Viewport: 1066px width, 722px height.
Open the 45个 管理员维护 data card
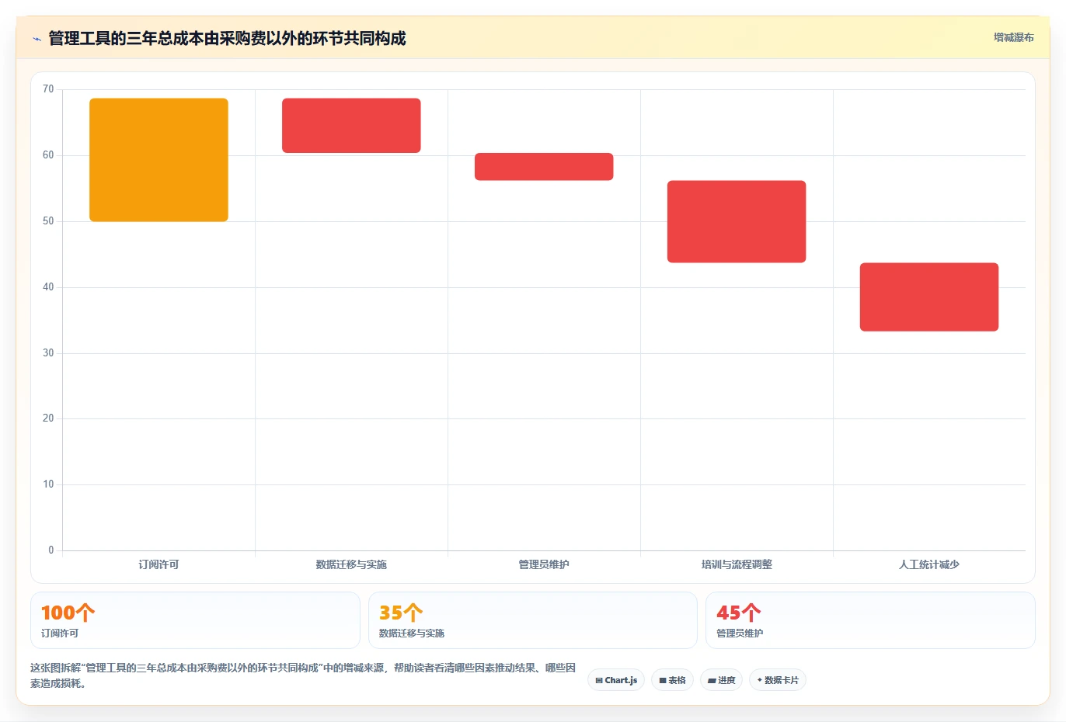pyautogui.click(x=870, y=620)
